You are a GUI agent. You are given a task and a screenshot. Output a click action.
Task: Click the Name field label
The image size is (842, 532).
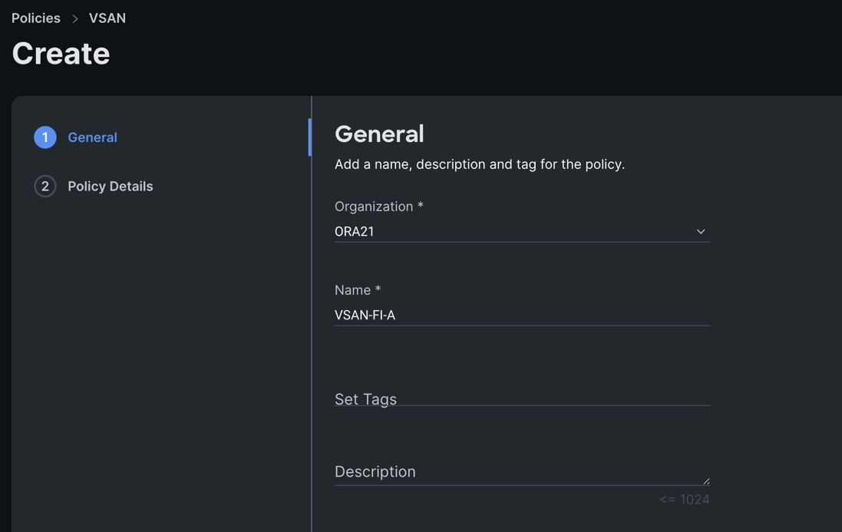(358, 290)
